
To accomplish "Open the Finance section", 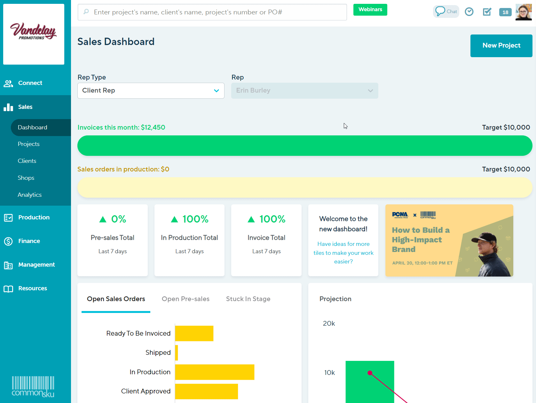I will tap(29, 241).
